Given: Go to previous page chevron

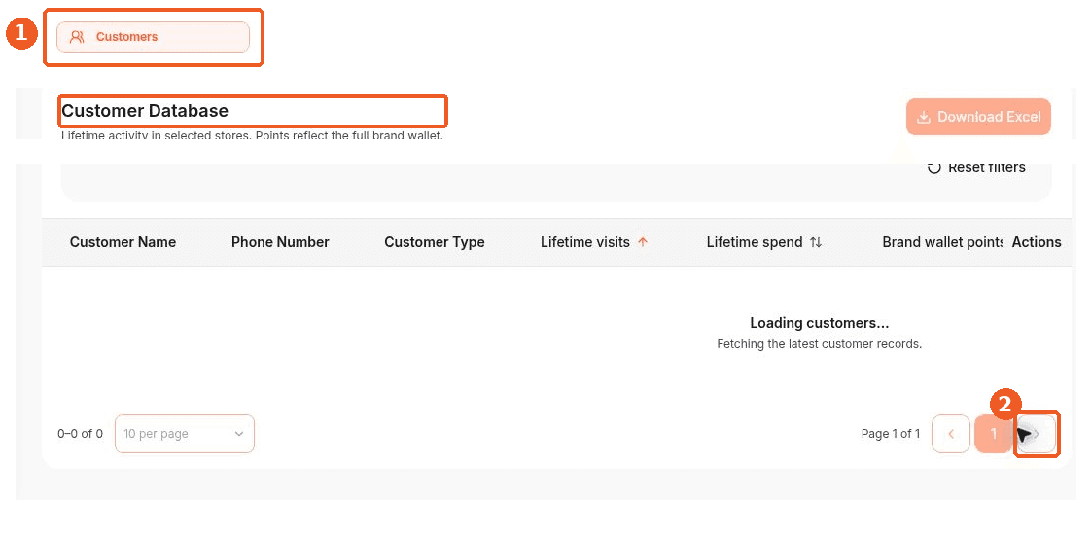Looking at the screenshot, I should click(951, 434).
